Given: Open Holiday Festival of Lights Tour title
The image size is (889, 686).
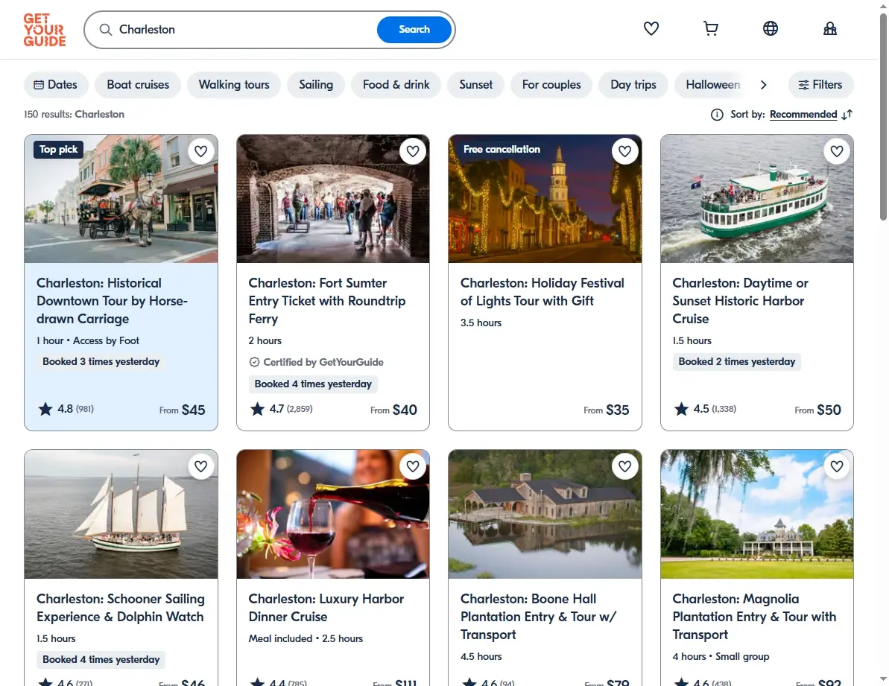Looking at the screenshot, I should click(542, 292).
